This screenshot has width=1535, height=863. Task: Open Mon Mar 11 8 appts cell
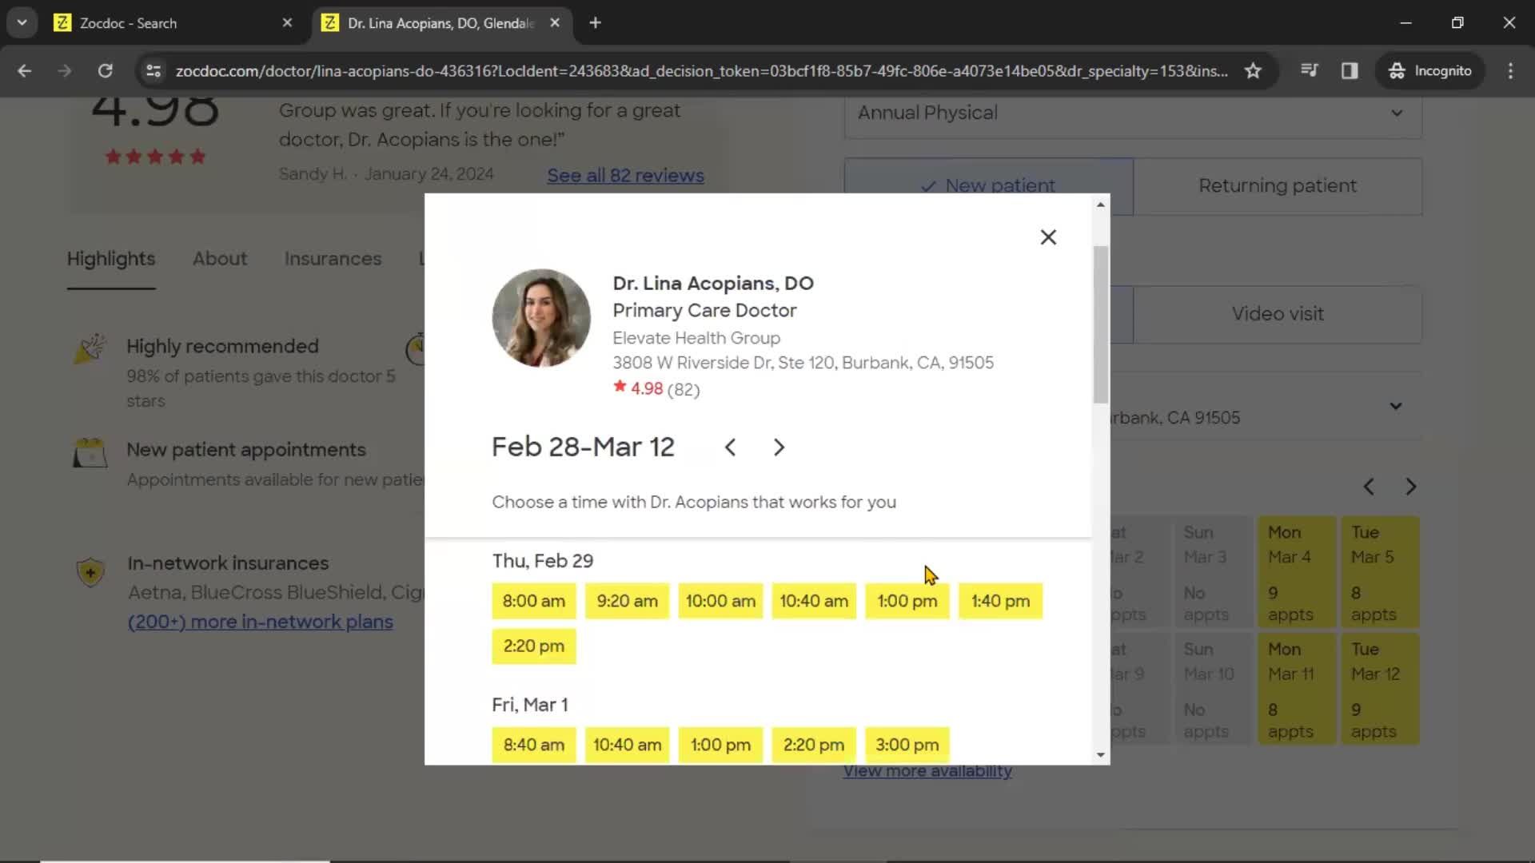pyautogui.click(x=1296, y=689)
